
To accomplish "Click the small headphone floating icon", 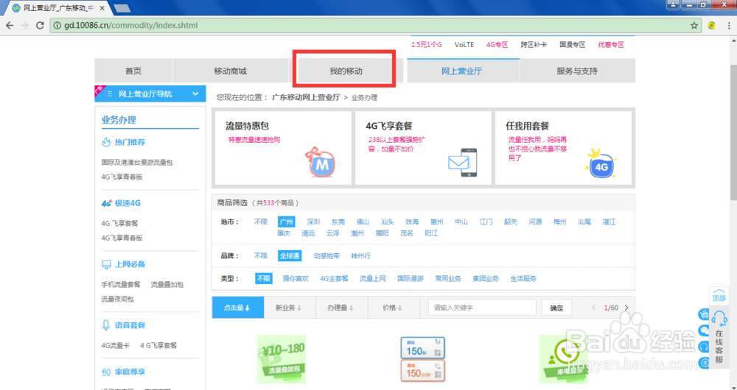I will click(x=704, y=347).
